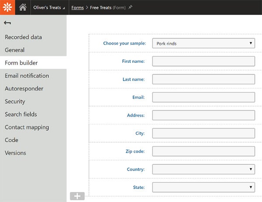
Task: Go to the home icon
Action: pyautogui.click(x=23, y=7)
